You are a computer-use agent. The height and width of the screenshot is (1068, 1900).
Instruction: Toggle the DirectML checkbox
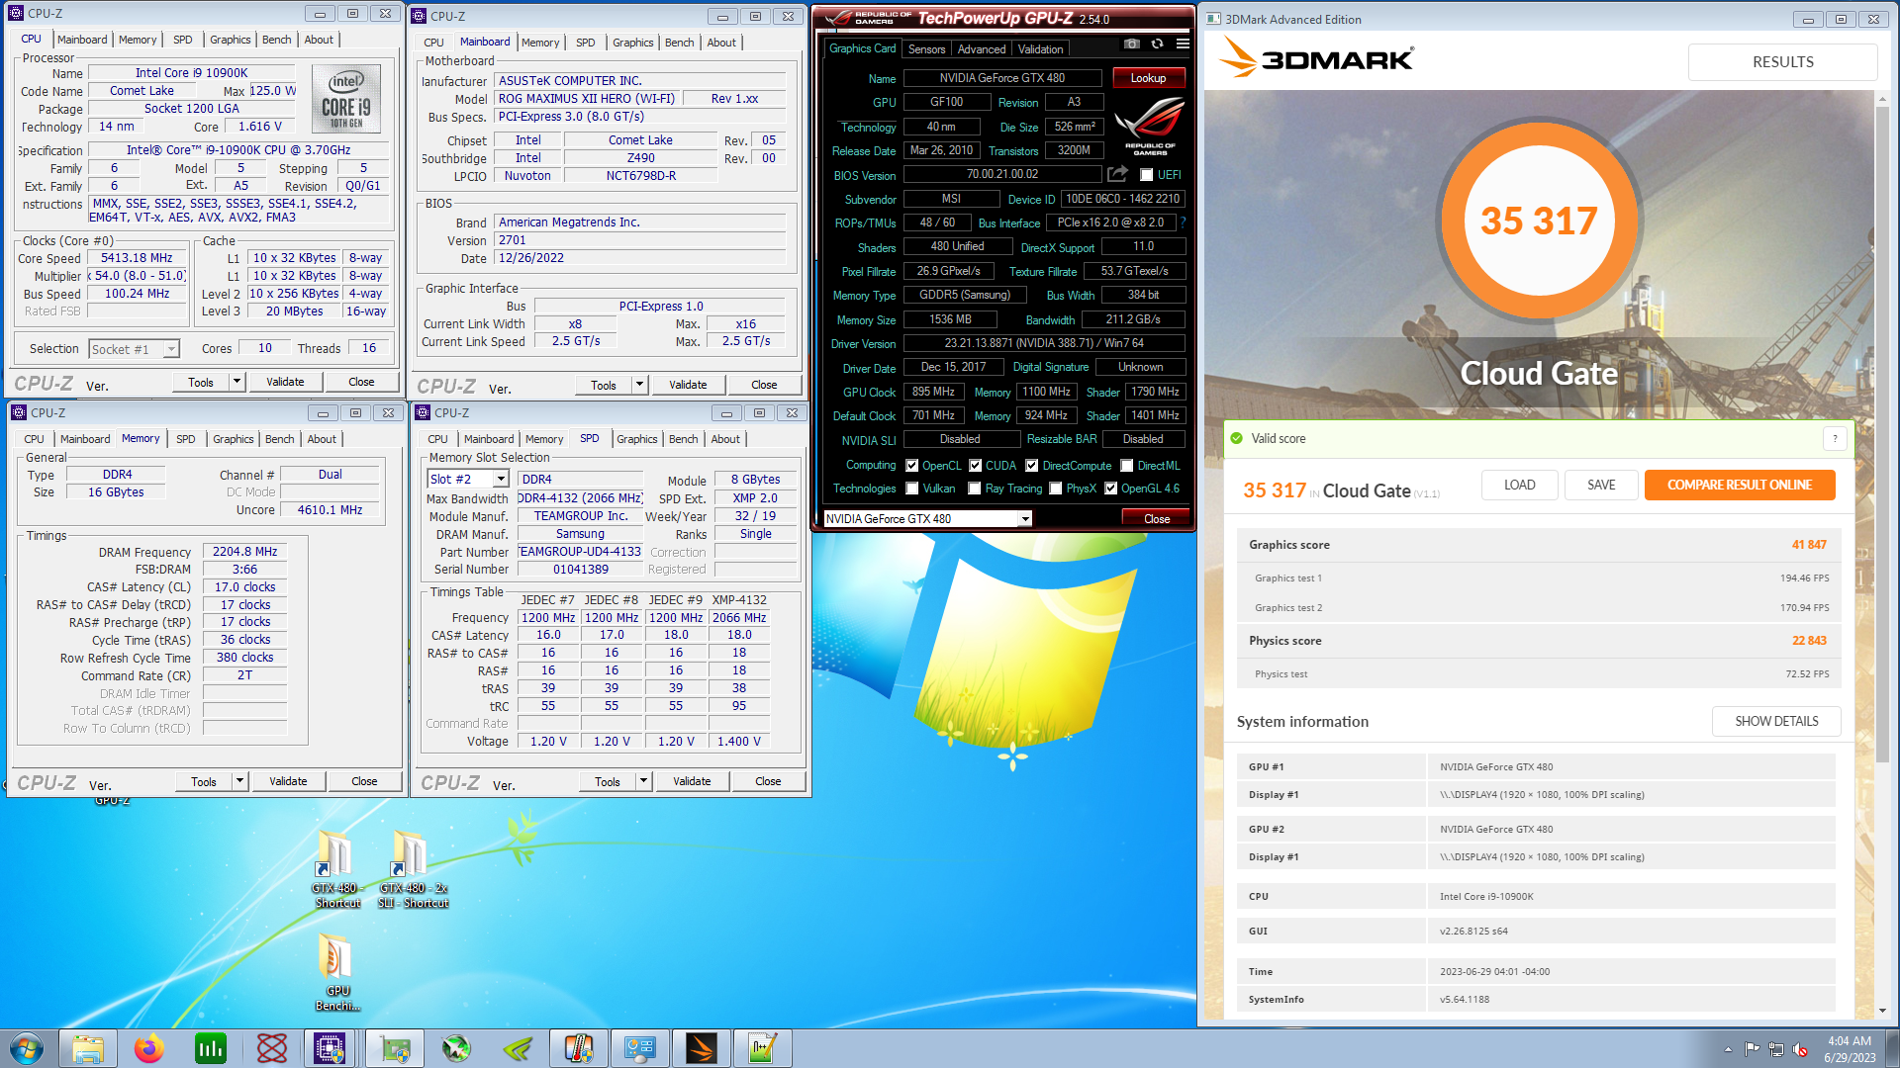[x=1127, y=466]
